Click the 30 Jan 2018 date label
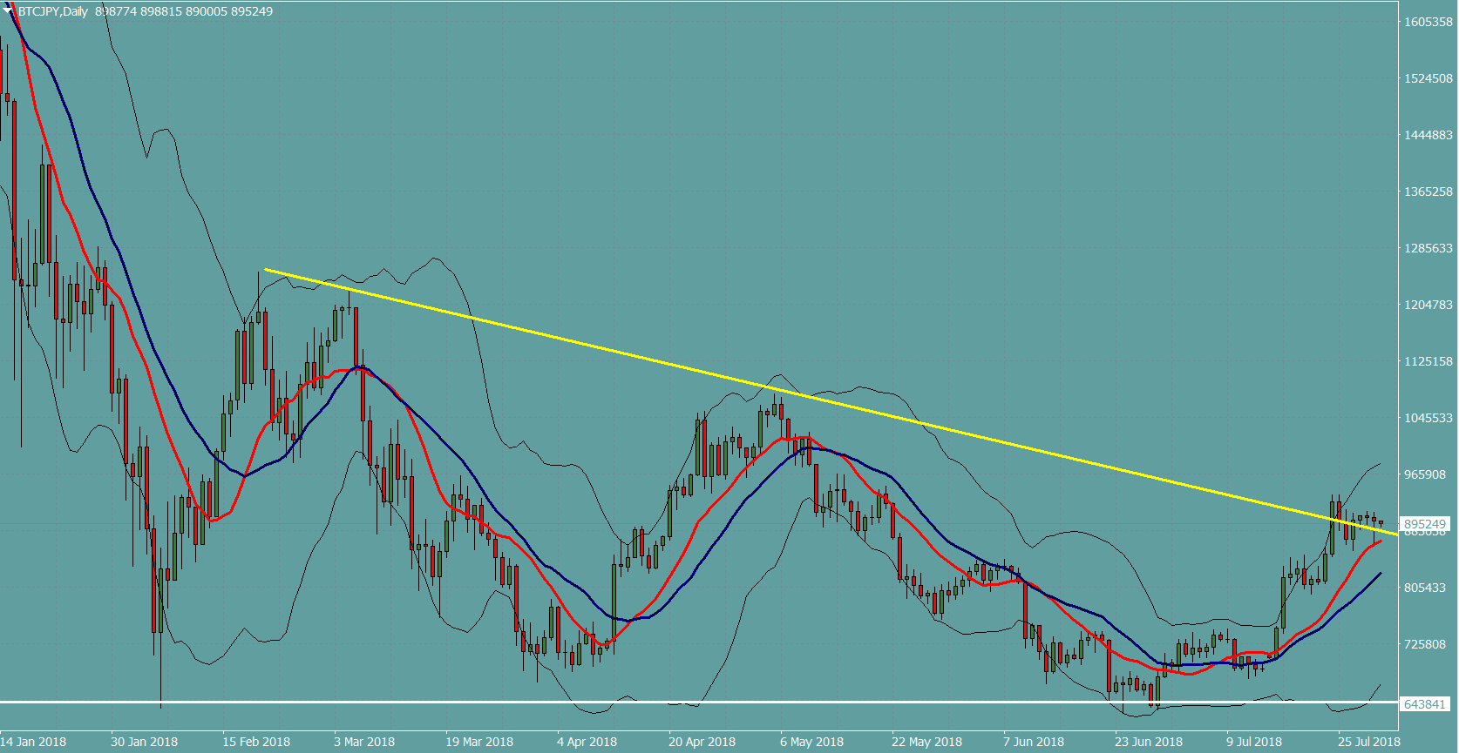Screen dimensions: 1459x753 [144, 742]
